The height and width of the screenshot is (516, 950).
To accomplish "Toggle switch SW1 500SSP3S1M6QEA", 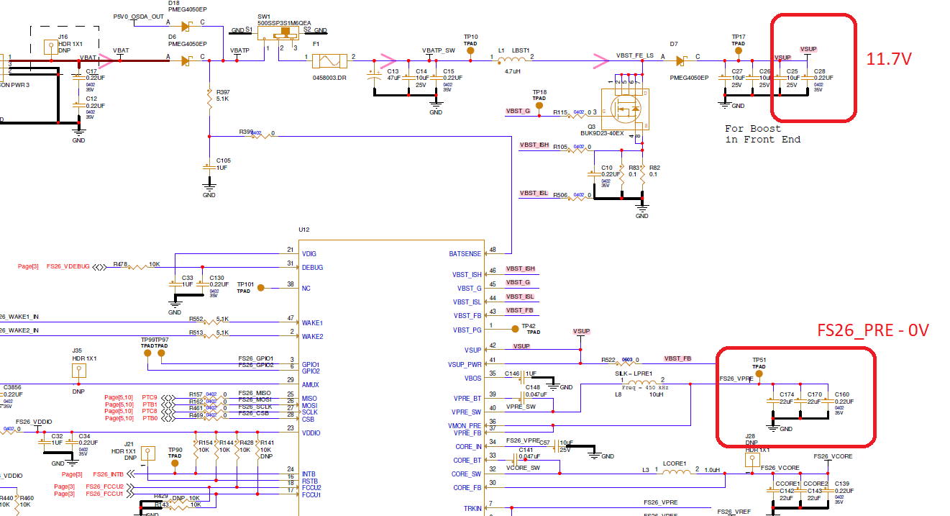I will coord(280,34).
